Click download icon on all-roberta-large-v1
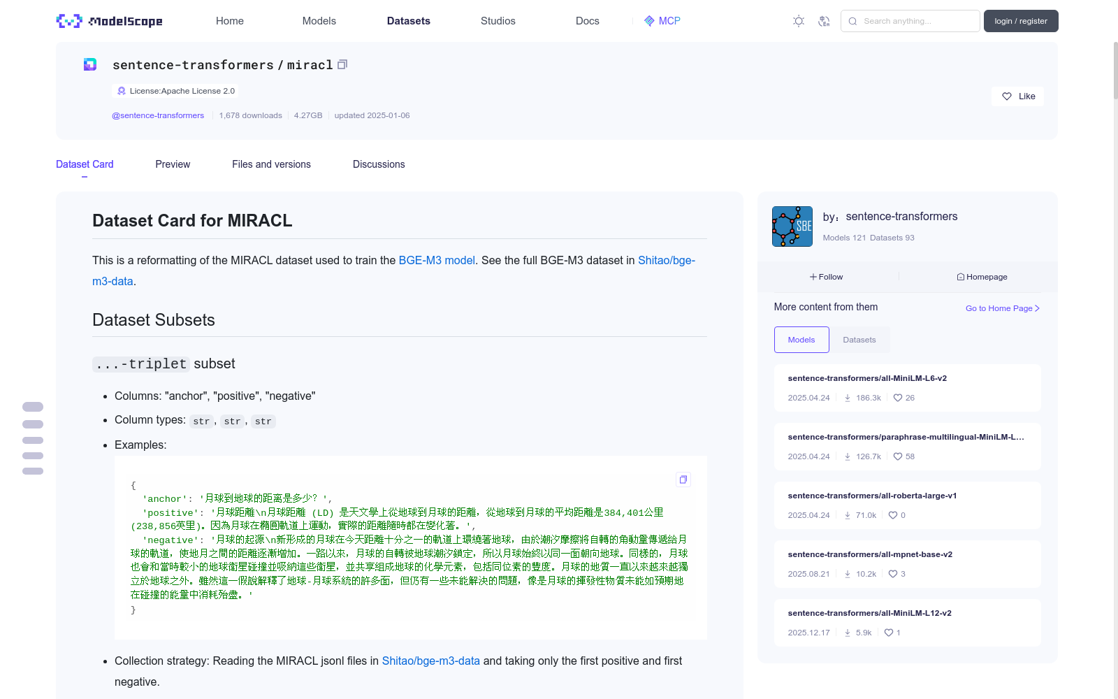The image size is (1118, 699). 848,515
